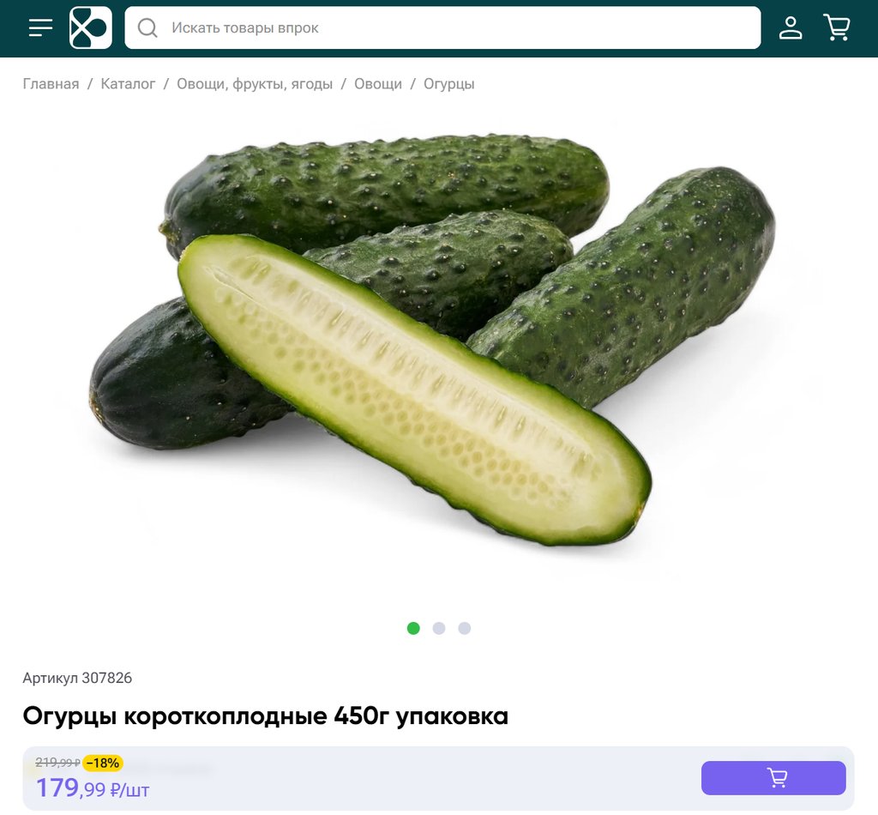Image resolution: width=878 pixels, height=815 pixels.
Task: Open the hamburger menu icon
Action: tap(41, 27)
